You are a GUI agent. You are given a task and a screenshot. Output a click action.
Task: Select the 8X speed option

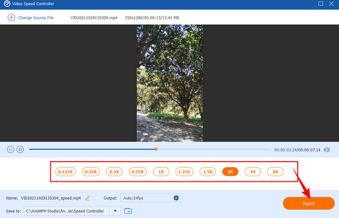pos(275,172)
